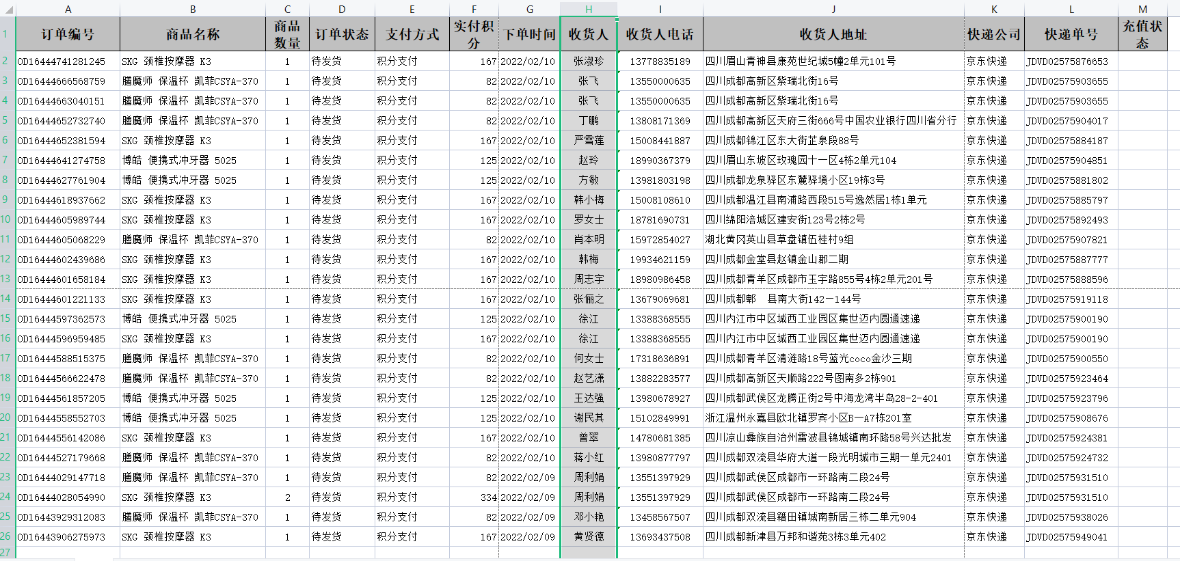Click the select-all corner box
Viewport: 1180px width, 561px height.
8,9
